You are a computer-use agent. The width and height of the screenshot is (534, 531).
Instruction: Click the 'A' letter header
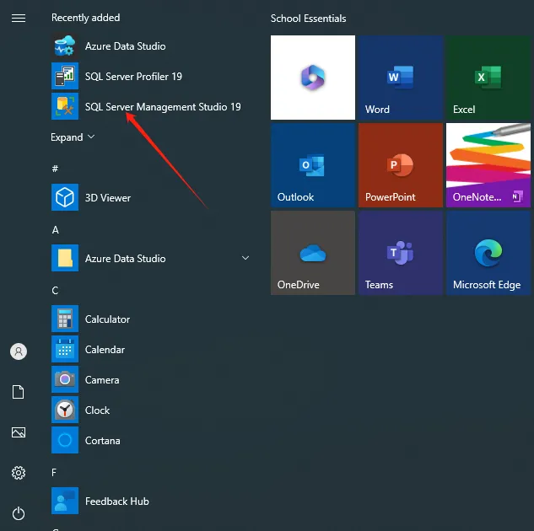[55, 230]
